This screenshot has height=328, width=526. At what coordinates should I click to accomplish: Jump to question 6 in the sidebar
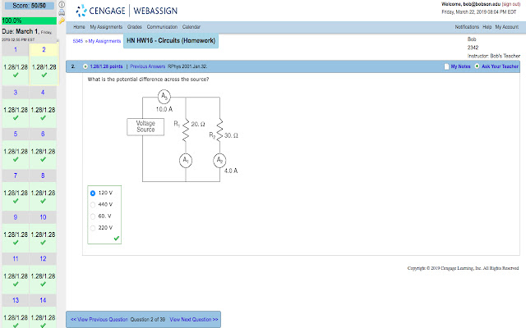(x=43, y=134)
